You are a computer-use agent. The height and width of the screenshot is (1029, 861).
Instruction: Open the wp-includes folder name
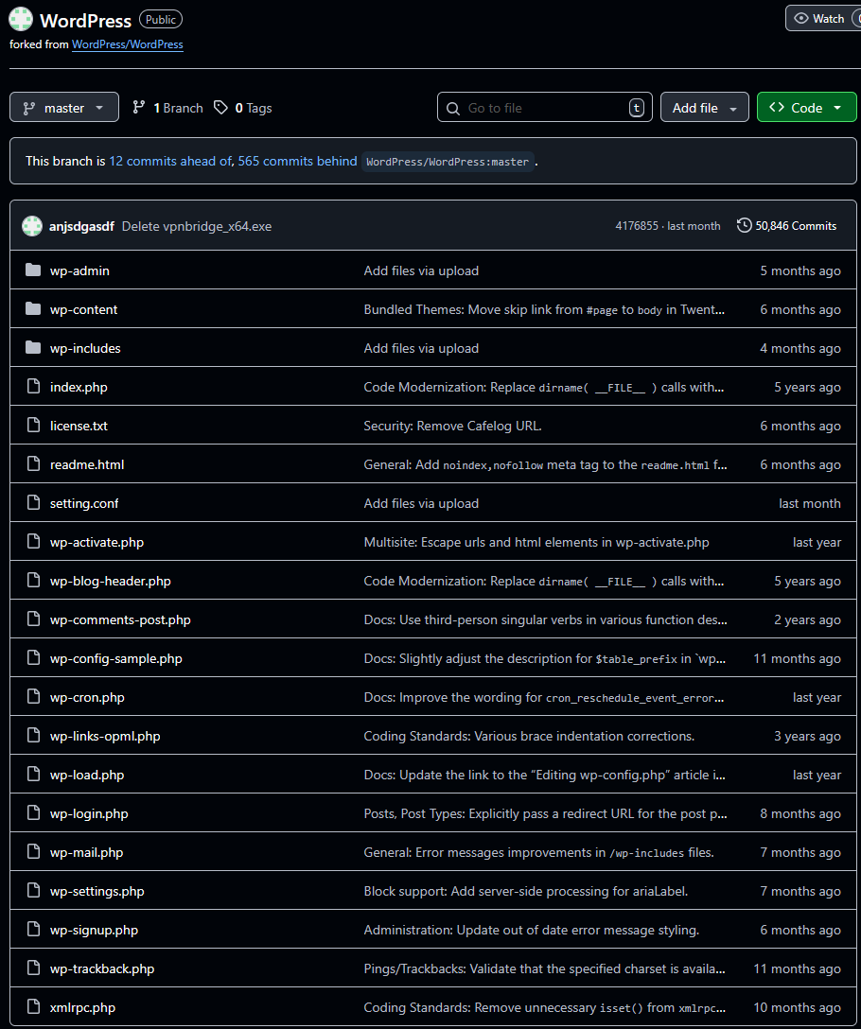85,348
